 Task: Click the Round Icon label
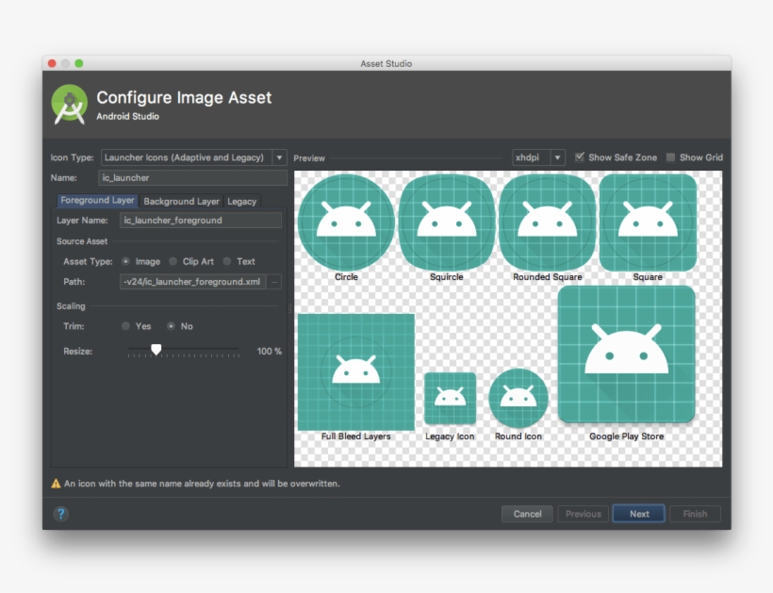518,437
